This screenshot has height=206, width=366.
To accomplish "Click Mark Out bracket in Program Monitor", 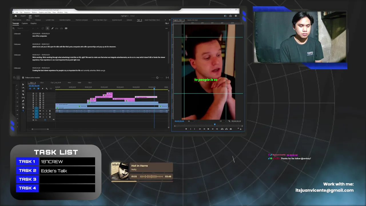I will [194, 129].
